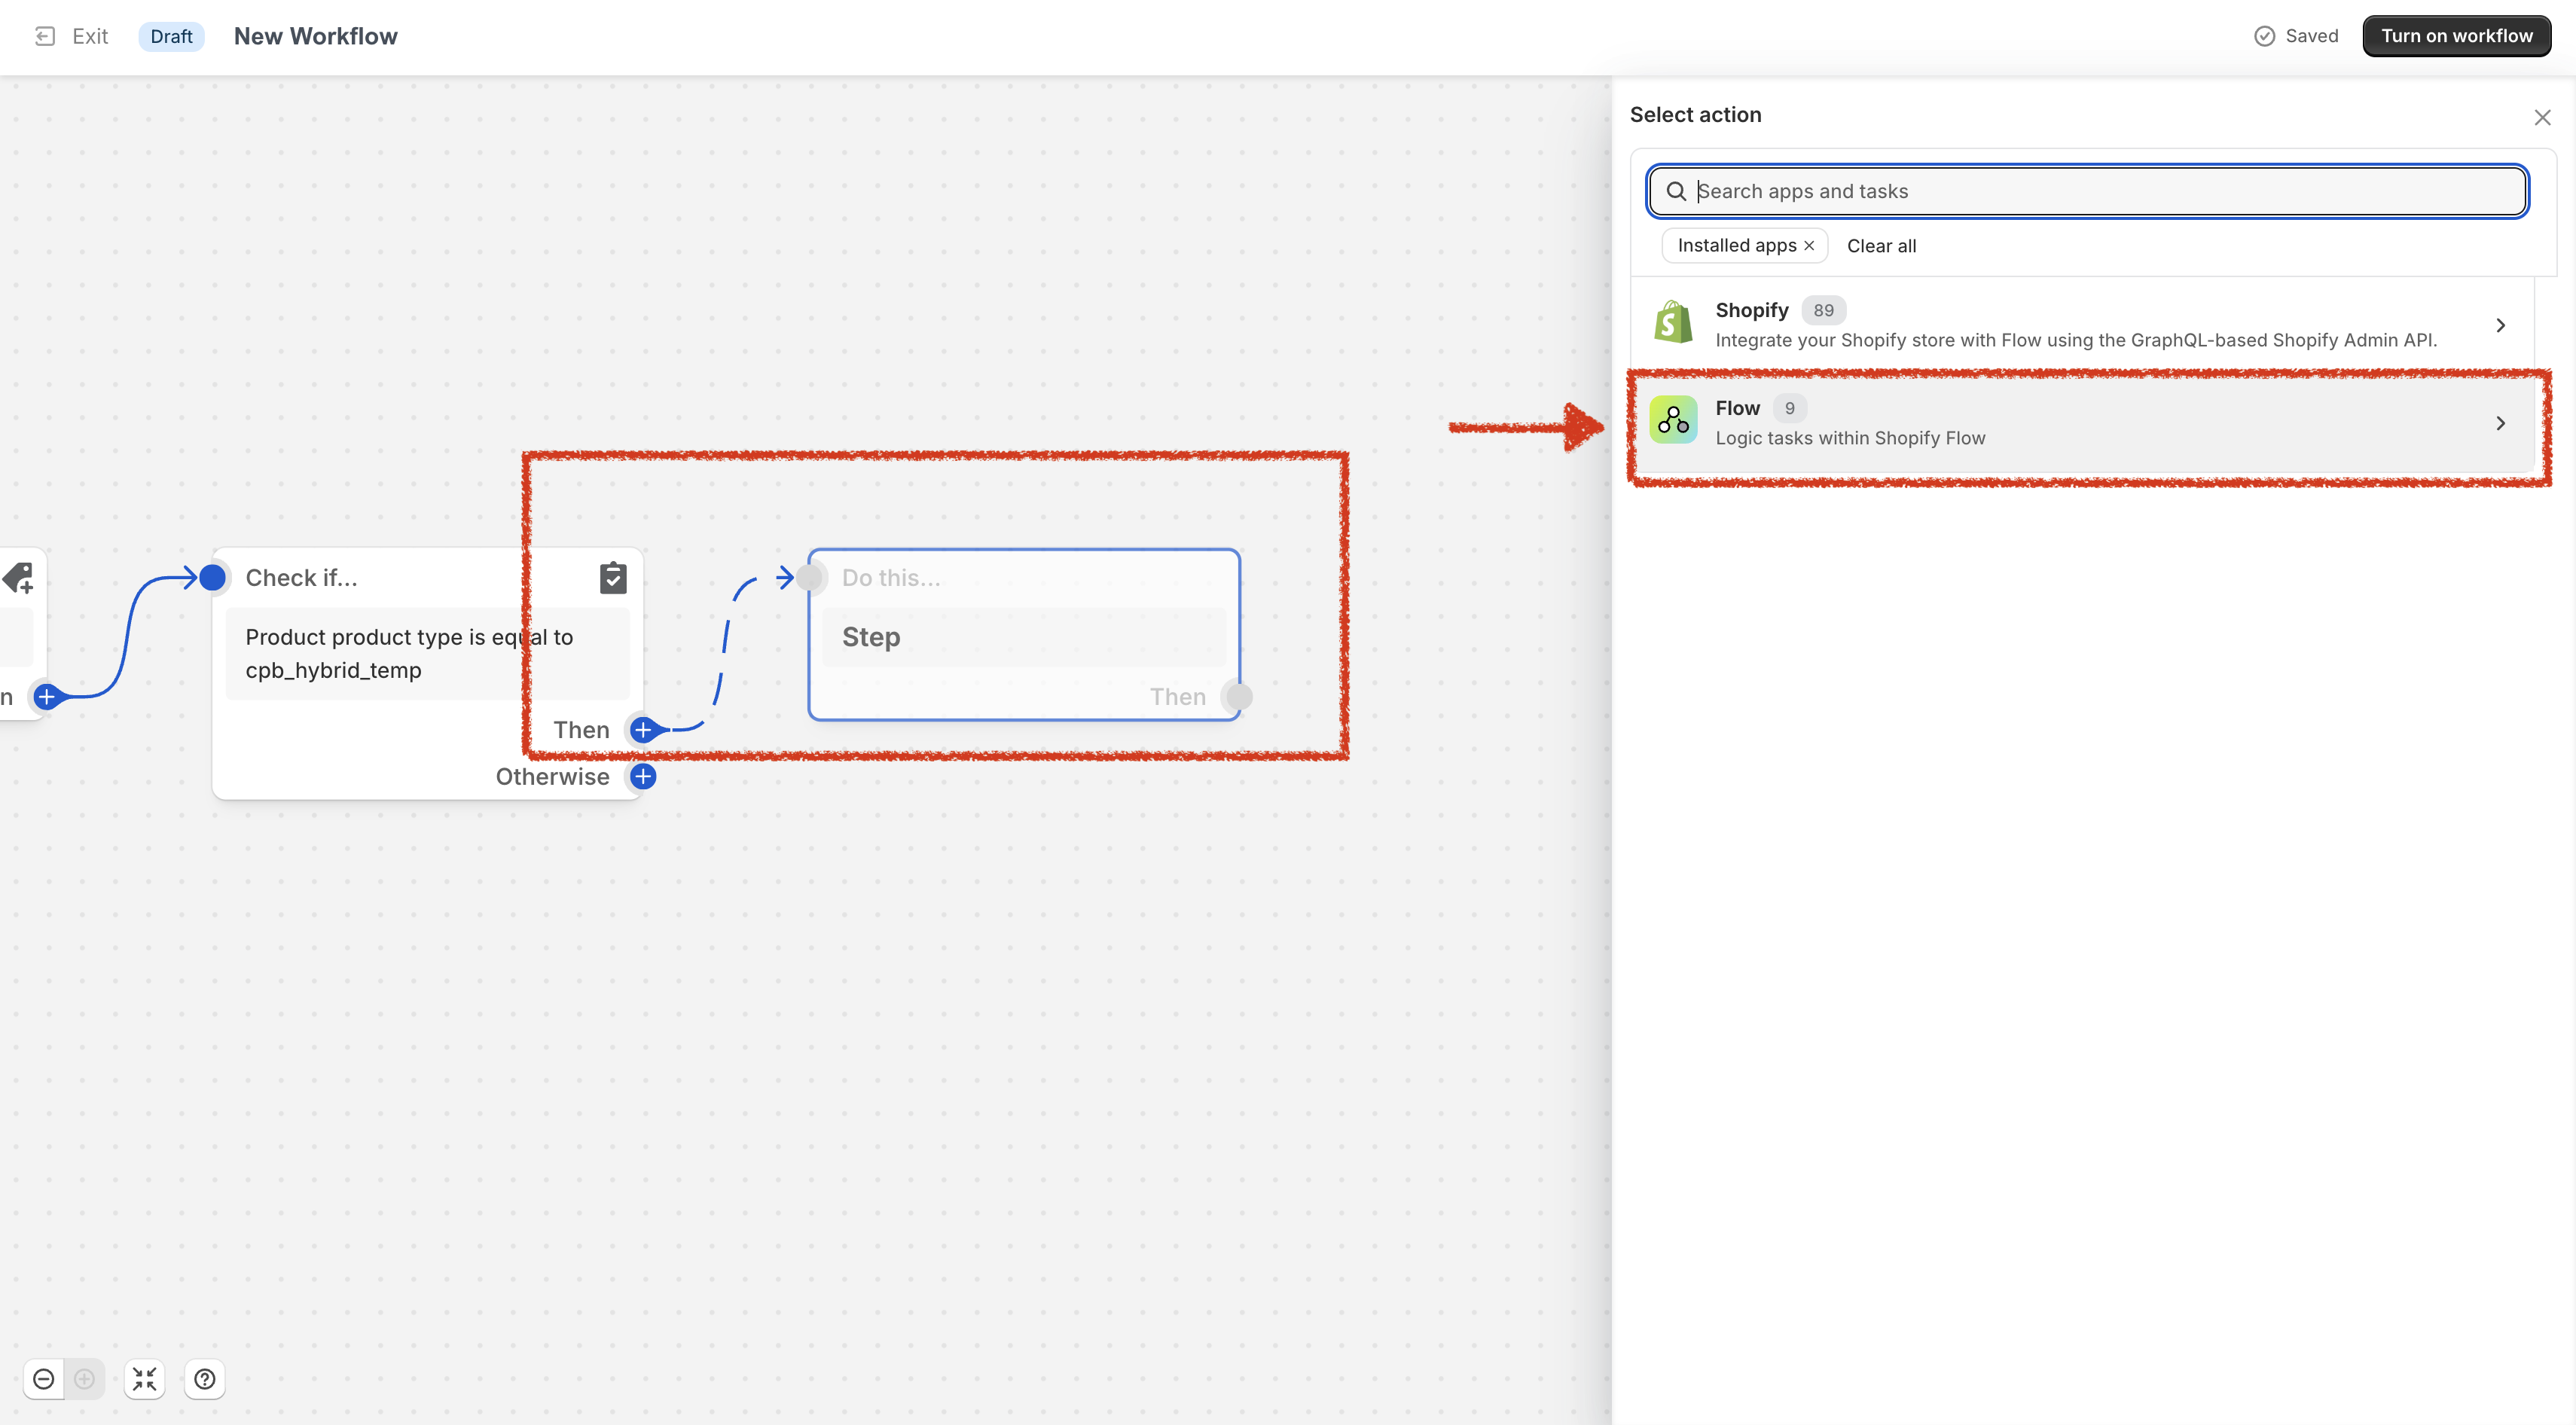Open the Flow logic tasks row

pyautogui.click(x=2083, y=423)
